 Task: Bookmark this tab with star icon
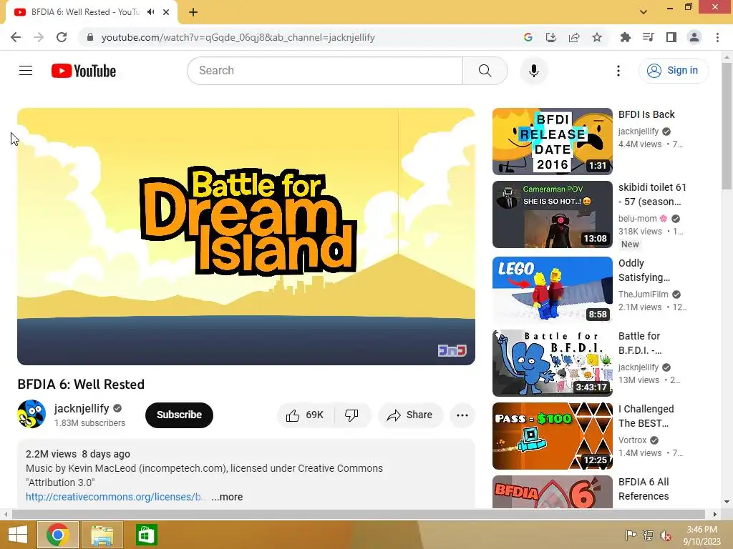597,37
